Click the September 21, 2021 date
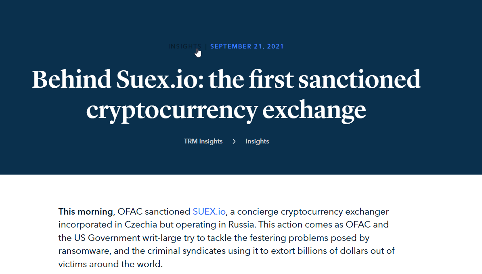The width and height of the screenshot is (482, 274). pos(247,46)
